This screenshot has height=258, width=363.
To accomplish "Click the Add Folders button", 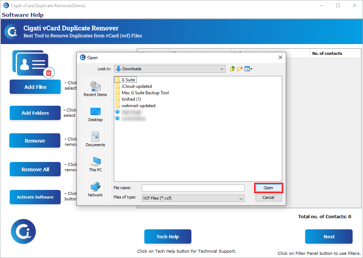I will coord(35,113).
